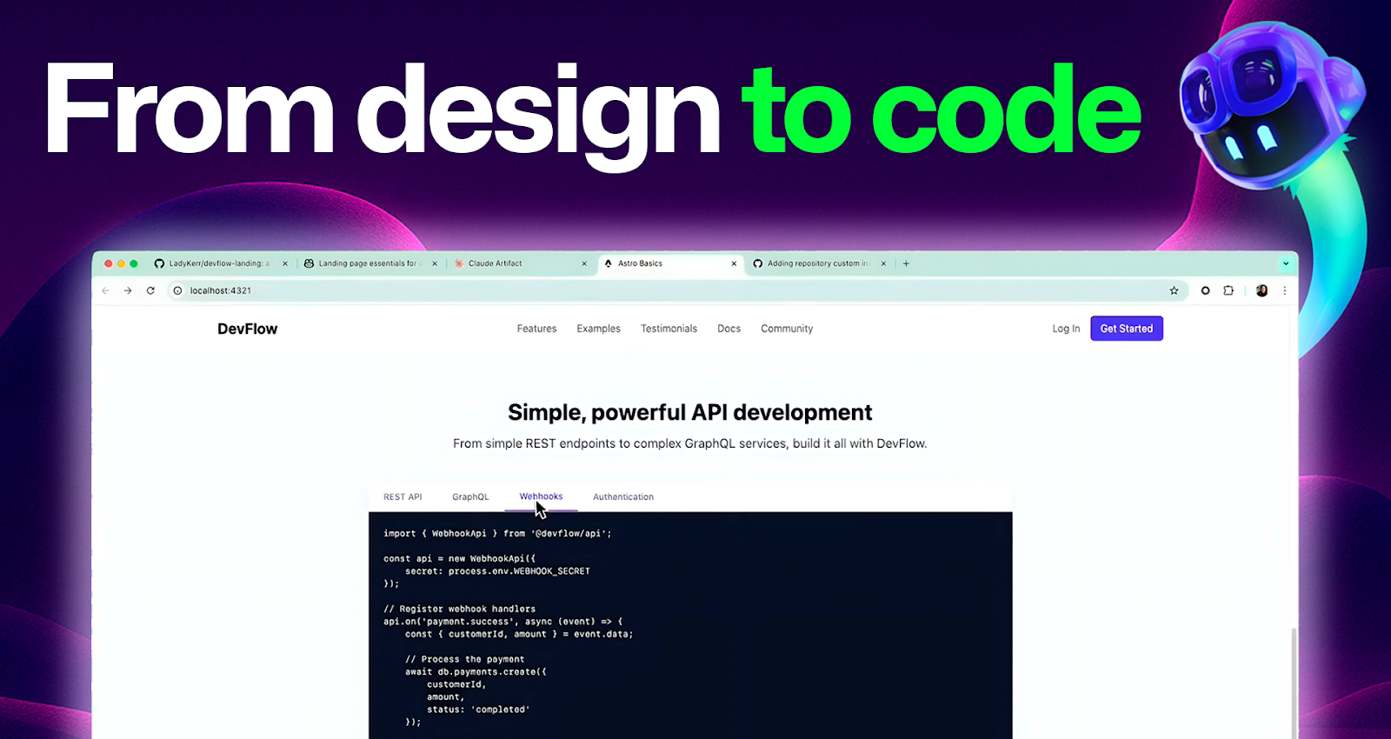View site information icon in address bar
Screen dimensions: 1391x739
pyautogui.click(x=177, y=290)
